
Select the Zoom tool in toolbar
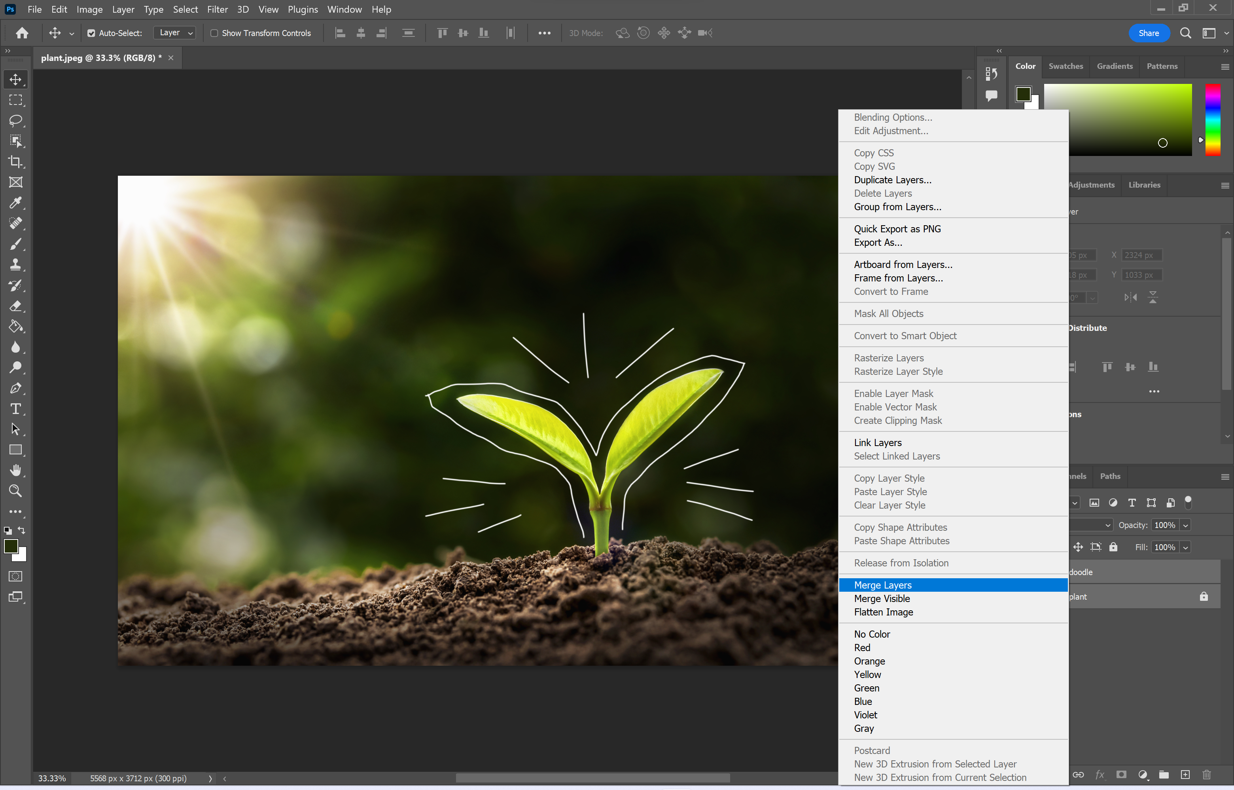[15, 491]
